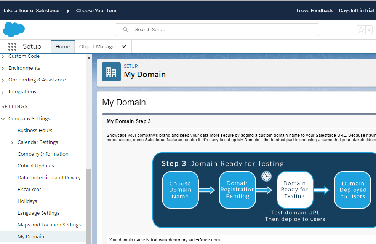
Task: Click the My Domain building icon
Action: point(111,72)
